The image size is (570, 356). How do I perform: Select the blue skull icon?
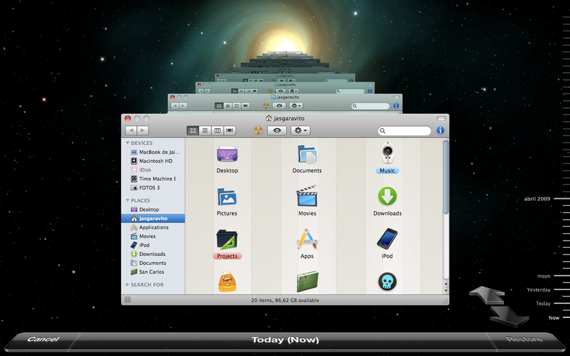387,282
